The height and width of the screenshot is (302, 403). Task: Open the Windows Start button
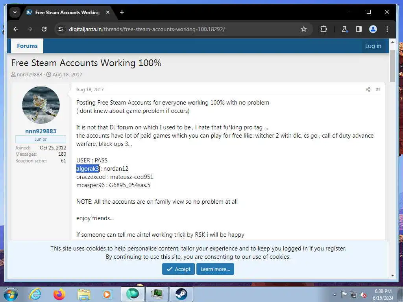(11, 294)
